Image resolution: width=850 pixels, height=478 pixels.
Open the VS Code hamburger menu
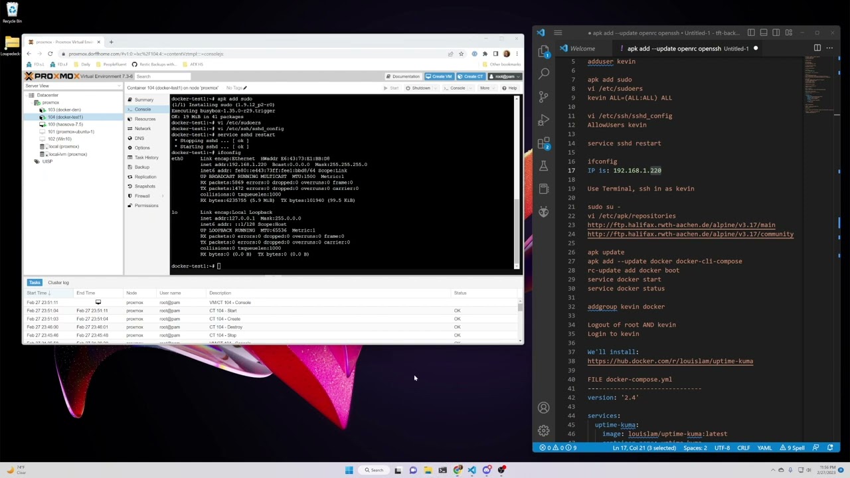pyautogui.click(x=558, y=33)
